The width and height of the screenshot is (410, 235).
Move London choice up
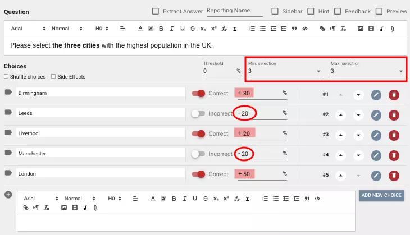point(340,176)
